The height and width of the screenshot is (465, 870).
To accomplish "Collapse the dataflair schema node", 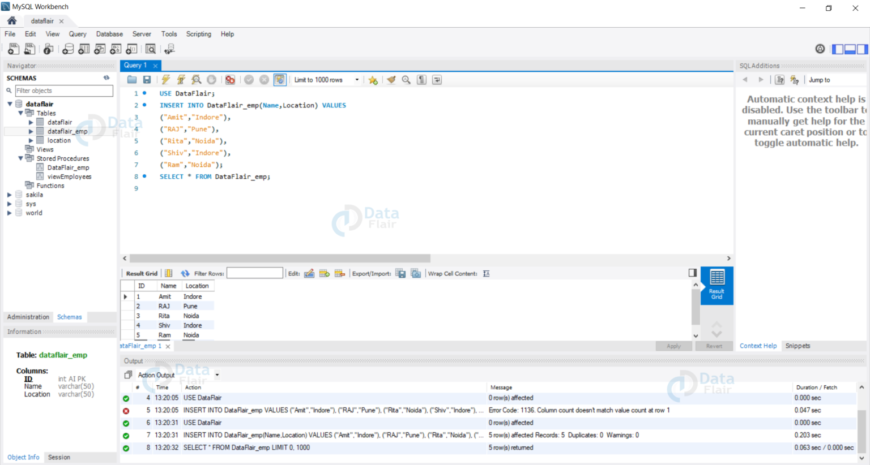I will coord(10,104).
